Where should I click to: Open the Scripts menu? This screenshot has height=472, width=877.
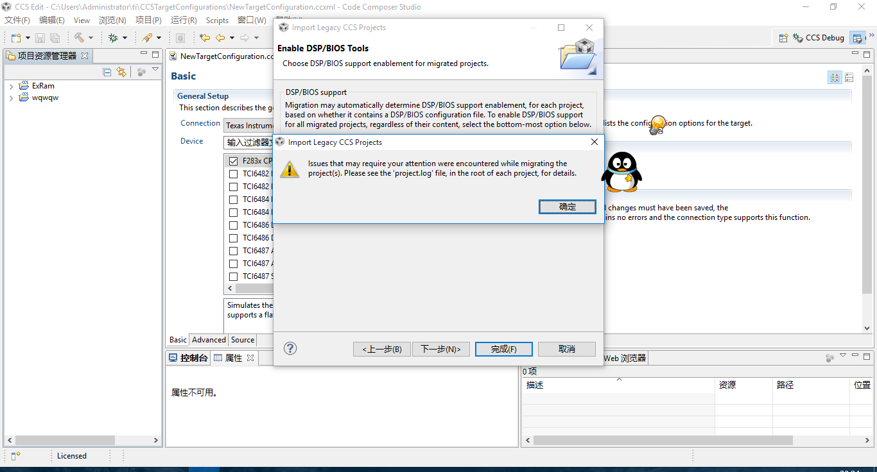(x=217, y=21)
